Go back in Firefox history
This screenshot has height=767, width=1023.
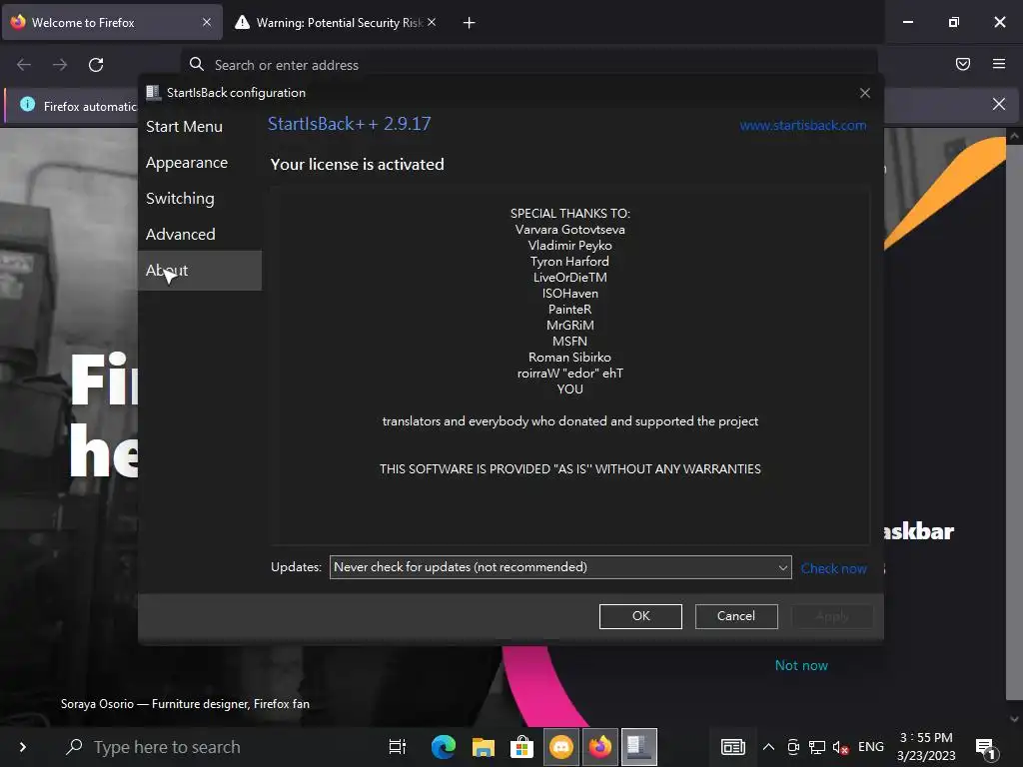(x=24, y=65)
